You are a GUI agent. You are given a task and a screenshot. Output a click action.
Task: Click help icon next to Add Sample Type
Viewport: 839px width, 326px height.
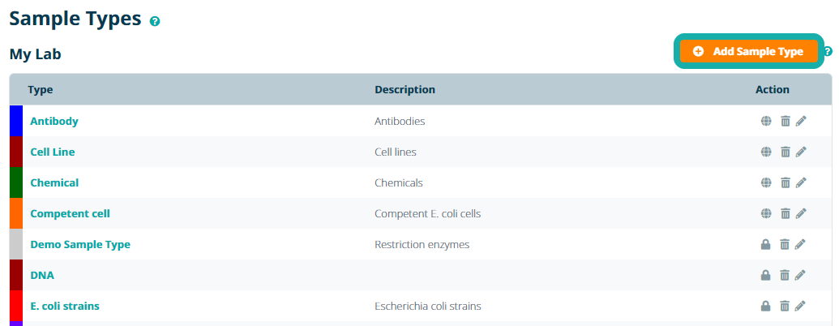tap(828, 52)
